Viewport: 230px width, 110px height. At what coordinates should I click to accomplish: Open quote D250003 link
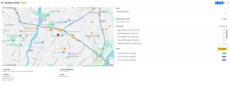click(x=120, y=60)
